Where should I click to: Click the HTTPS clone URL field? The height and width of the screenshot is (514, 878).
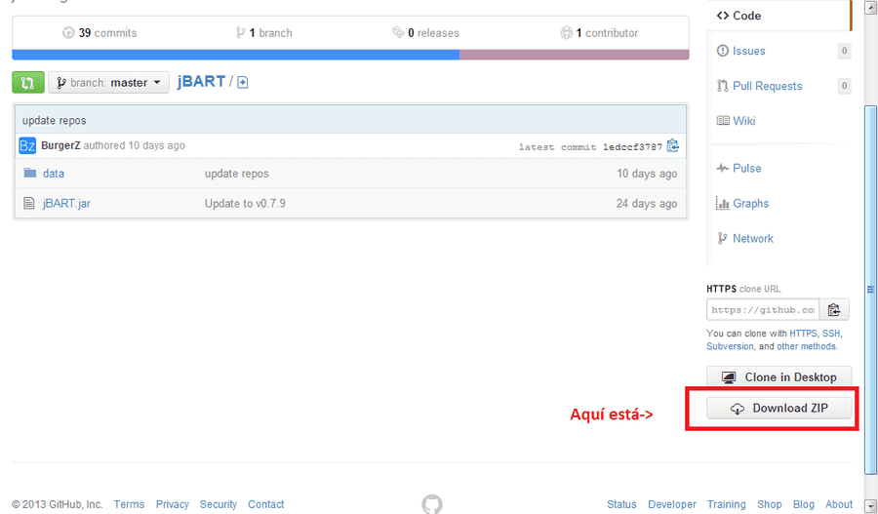[x=763, y=309]
